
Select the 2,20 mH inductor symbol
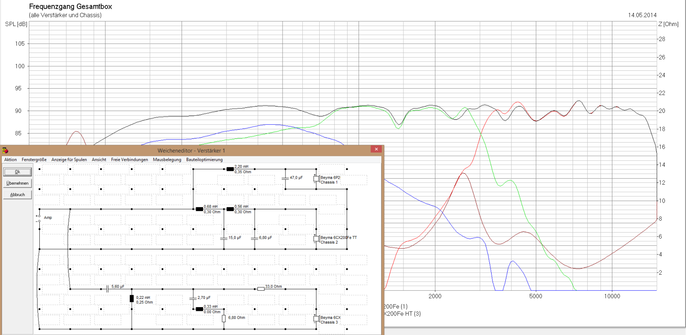tap(230, 169)
